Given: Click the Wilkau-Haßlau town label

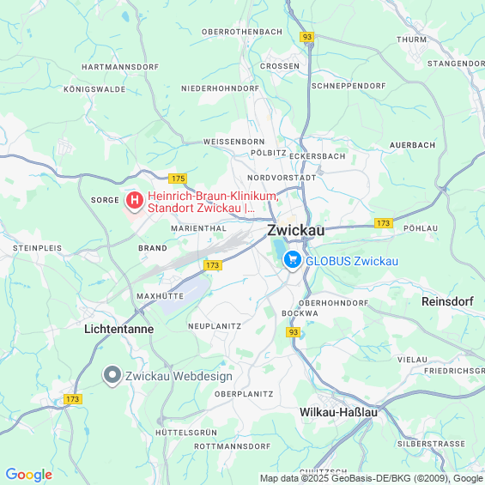Looking at the screenshot, I should pos(339,412).
